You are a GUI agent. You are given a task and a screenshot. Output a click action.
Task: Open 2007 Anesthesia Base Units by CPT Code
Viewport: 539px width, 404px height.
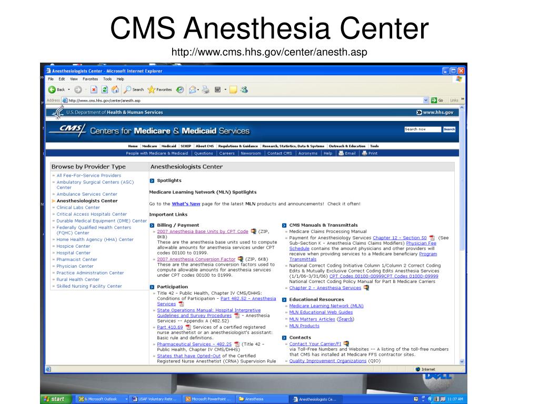[x=203, y=231]
